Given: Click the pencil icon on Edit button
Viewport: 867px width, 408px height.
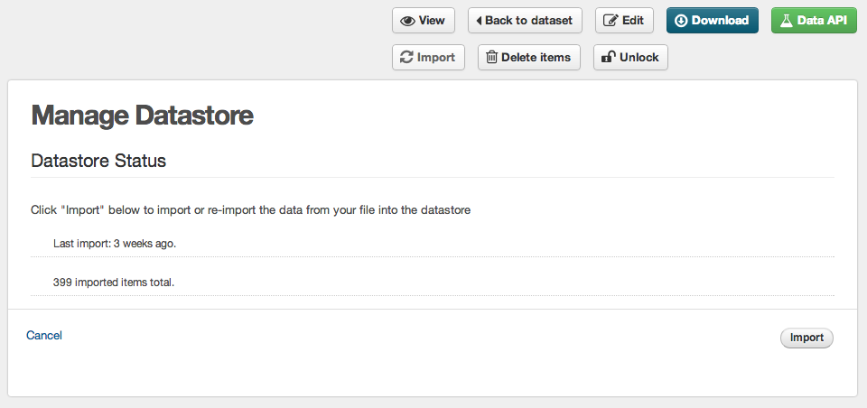Looking at the screenshot, I should (611, 21).
